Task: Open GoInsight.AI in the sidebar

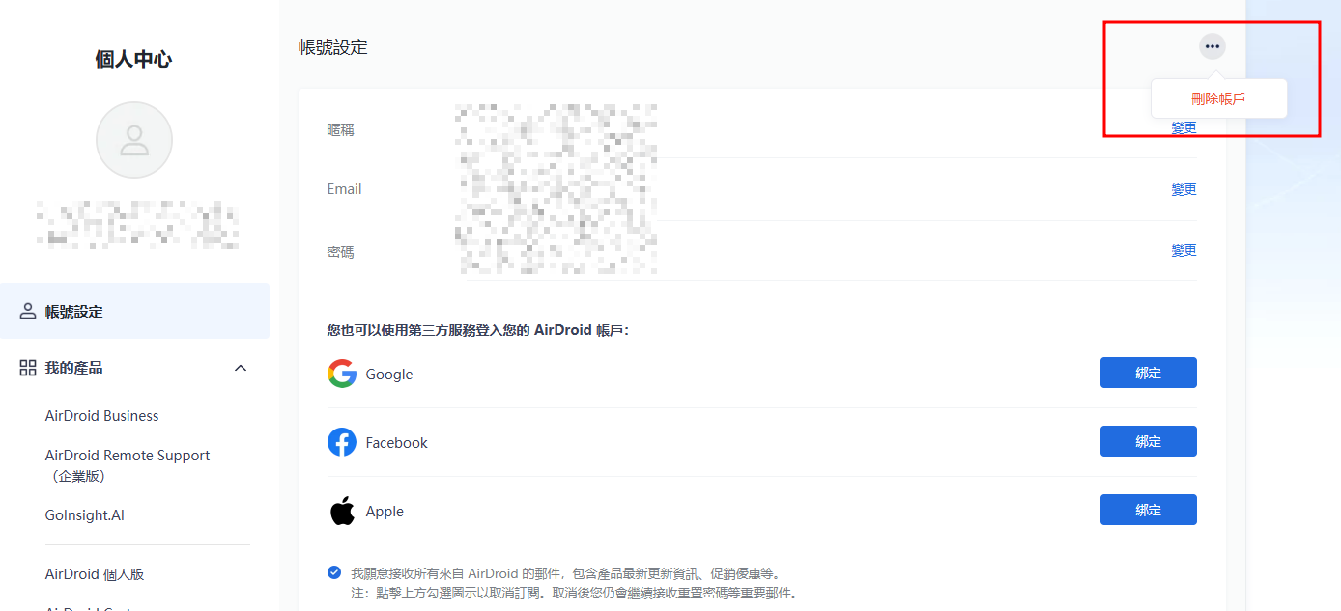Action: pos(84,515)
